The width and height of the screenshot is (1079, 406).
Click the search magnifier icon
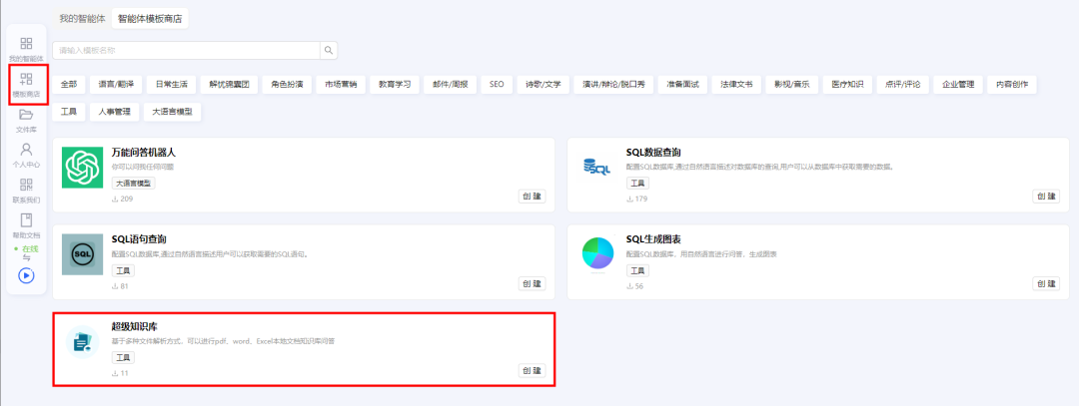(x=329, y=50)
